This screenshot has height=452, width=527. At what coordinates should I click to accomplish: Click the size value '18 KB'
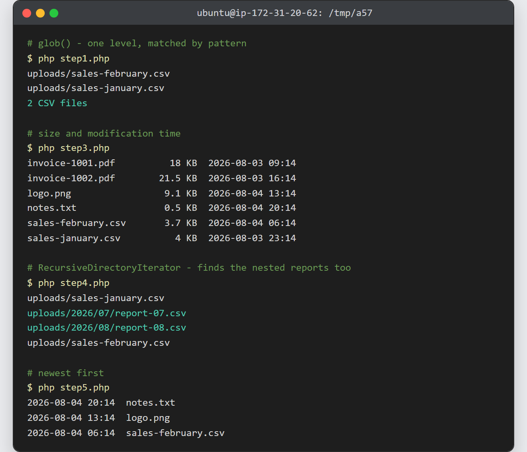point(184,163)
